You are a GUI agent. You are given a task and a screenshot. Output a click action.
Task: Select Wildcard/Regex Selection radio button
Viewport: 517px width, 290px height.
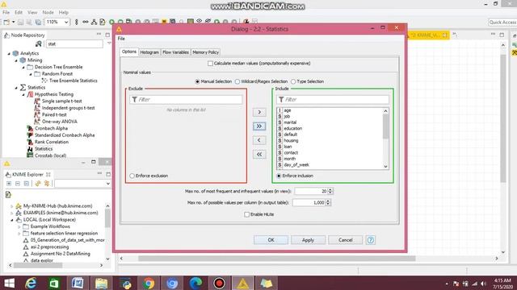click(237, 81)
